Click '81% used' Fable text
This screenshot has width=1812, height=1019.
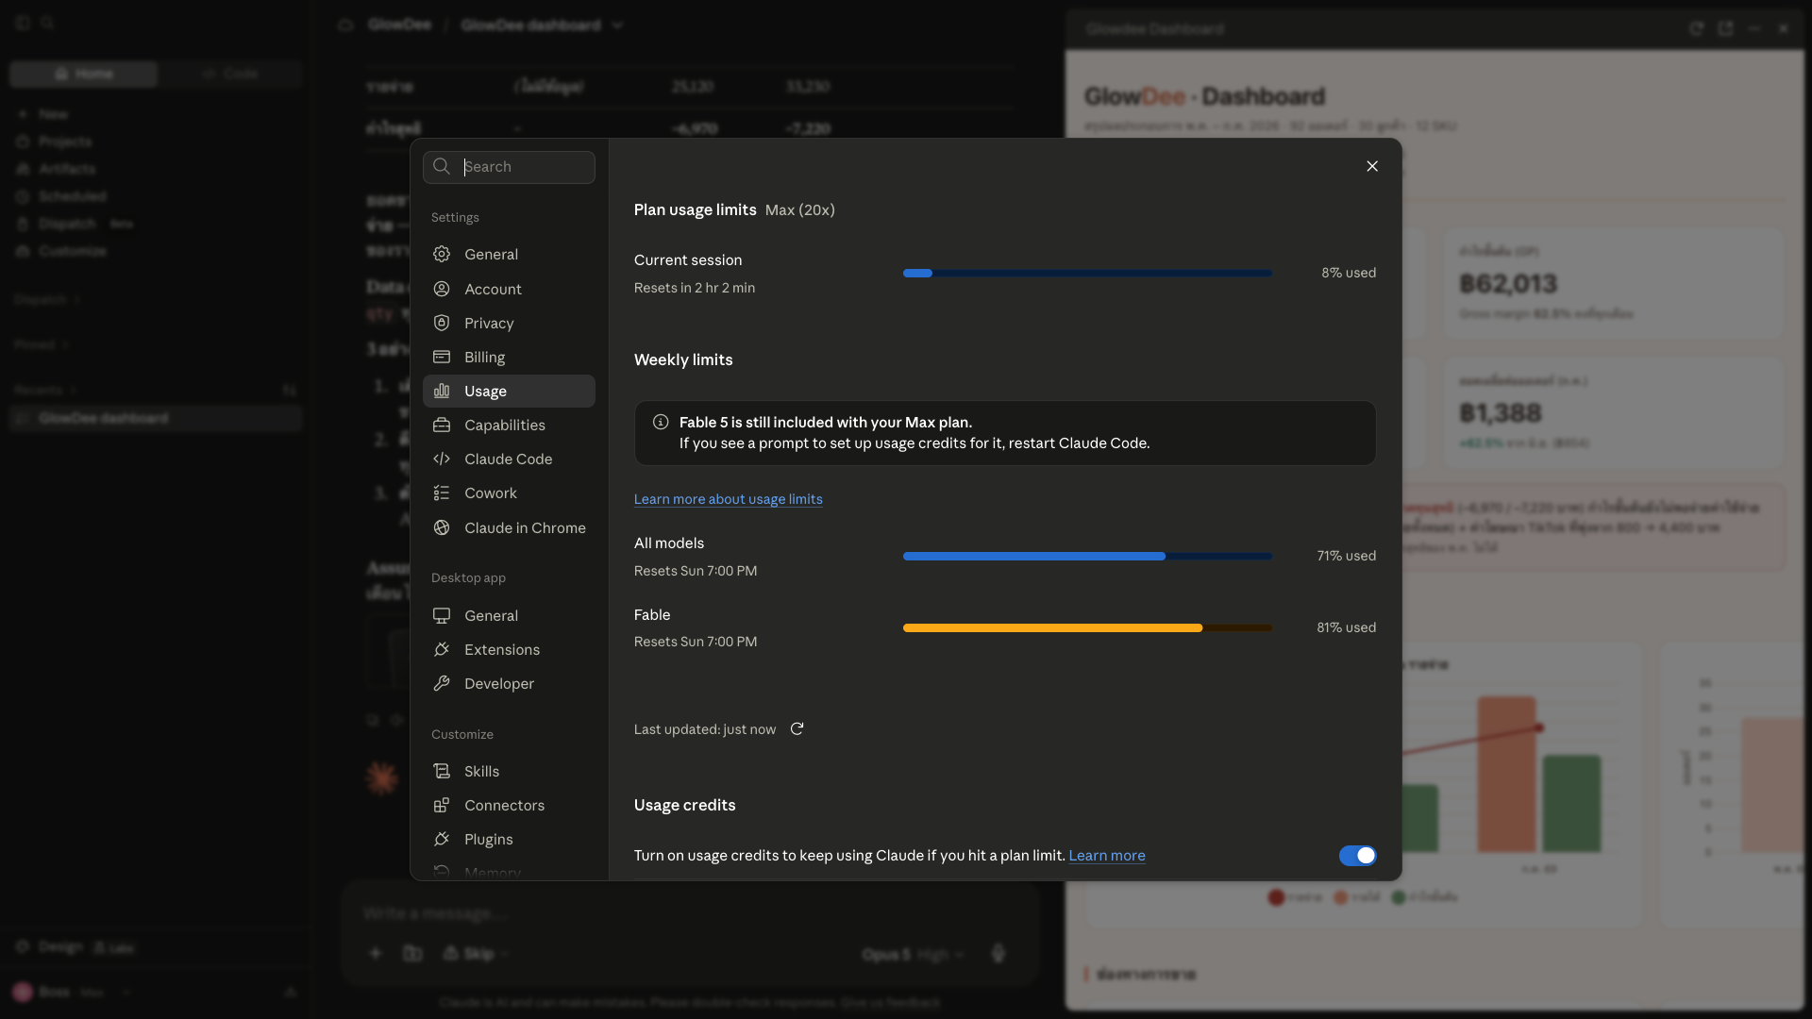coord(1347,627)
